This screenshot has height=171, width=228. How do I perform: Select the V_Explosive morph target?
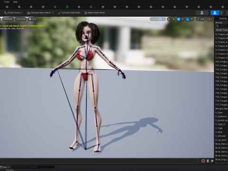point(221,116)
